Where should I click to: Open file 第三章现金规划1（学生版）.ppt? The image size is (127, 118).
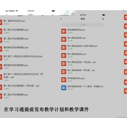pos(82,62)
